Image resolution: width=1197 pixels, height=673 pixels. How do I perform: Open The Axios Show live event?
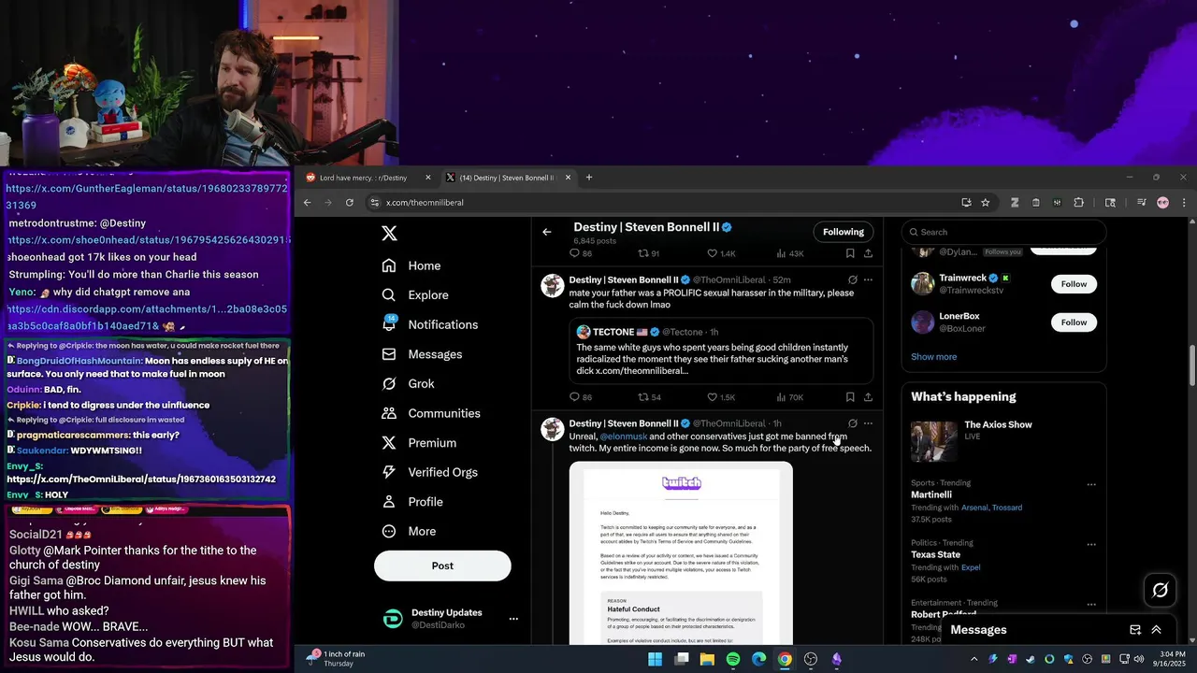[1003, 441]
